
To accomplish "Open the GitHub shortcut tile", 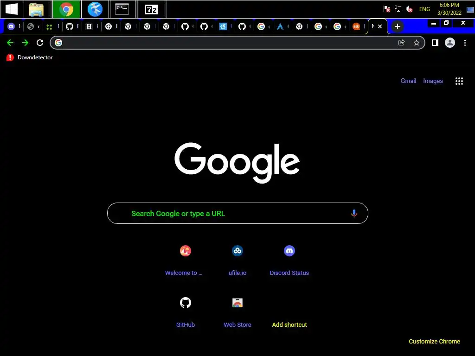I will pyautogui.click(x=186, y=312).
